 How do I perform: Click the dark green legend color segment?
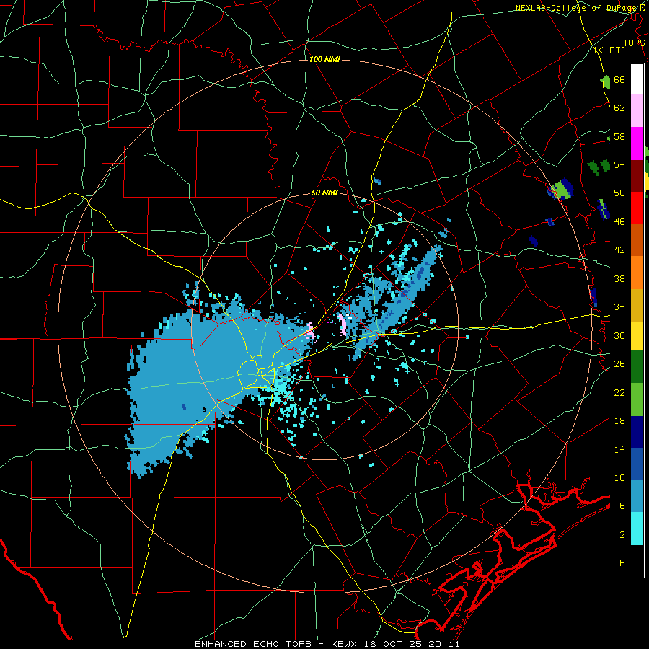pyautogui.click(x=637, y=366)
